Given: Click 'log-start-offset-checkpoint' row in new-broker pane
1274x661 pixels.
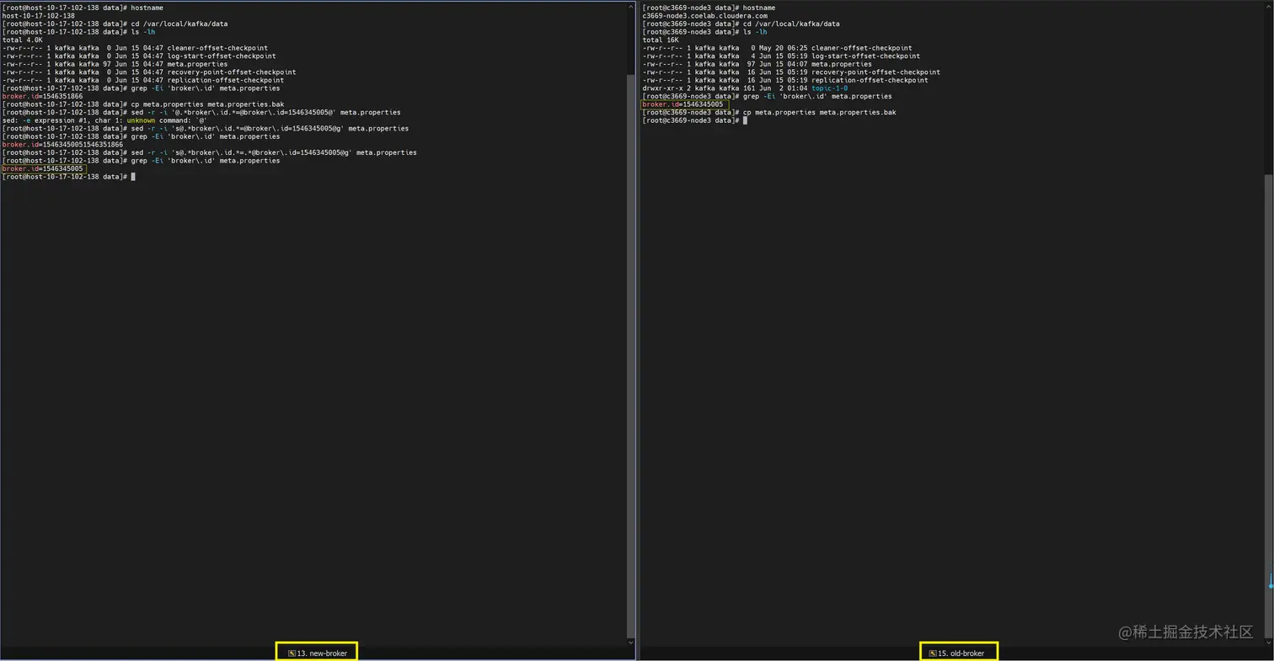Looking at the screenshot, I should tap(140, 56).
